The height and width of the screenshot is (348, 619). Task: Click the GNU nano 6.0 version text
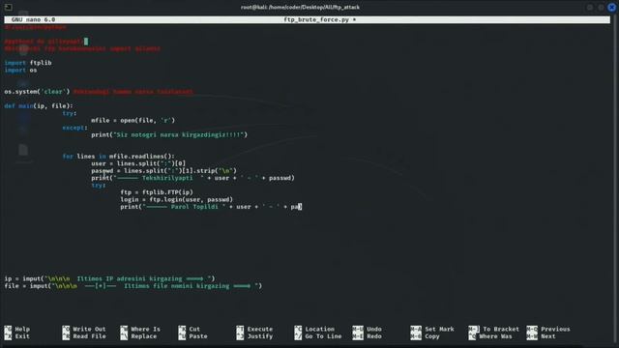33,19
